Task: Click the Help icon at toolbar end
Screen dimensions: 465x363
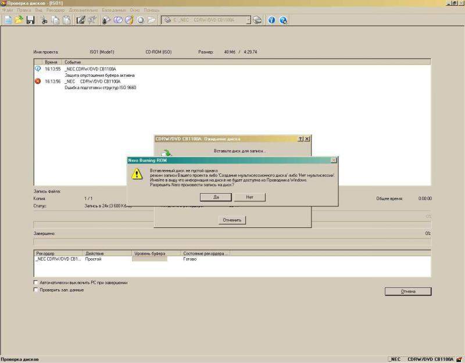Action: pos(283,20)
